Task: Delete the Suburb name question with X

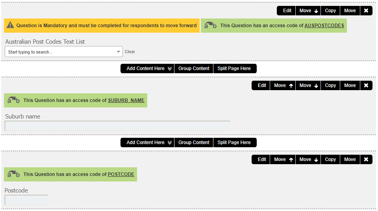Action: [366, 85]
